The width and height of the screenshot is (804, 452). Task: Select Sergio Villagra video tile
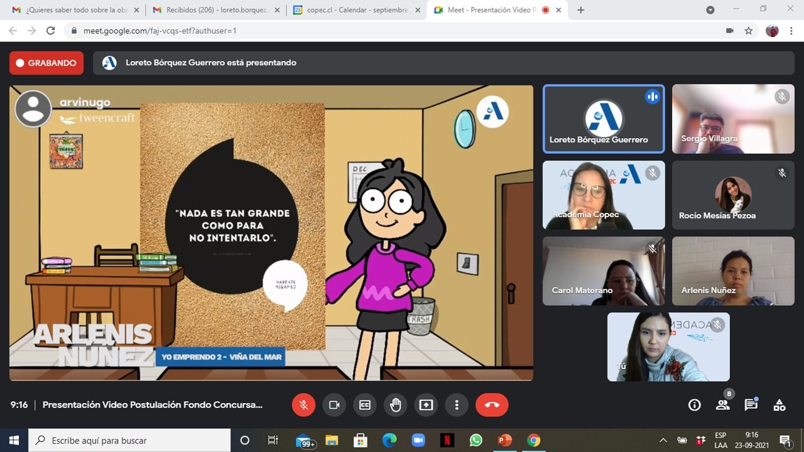point(733,119)
